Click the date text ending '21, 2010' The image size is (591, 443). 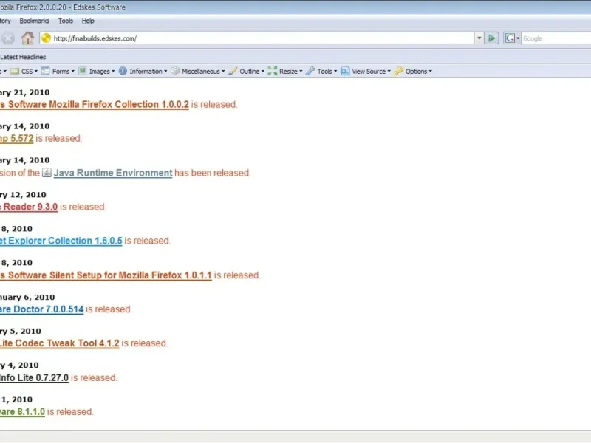pyautogui.click(x=25, y=93)
